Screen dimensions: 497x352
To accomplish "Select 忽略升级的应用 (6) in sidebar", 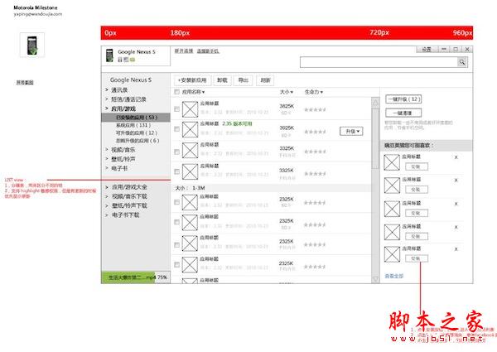I will point(138,140).
